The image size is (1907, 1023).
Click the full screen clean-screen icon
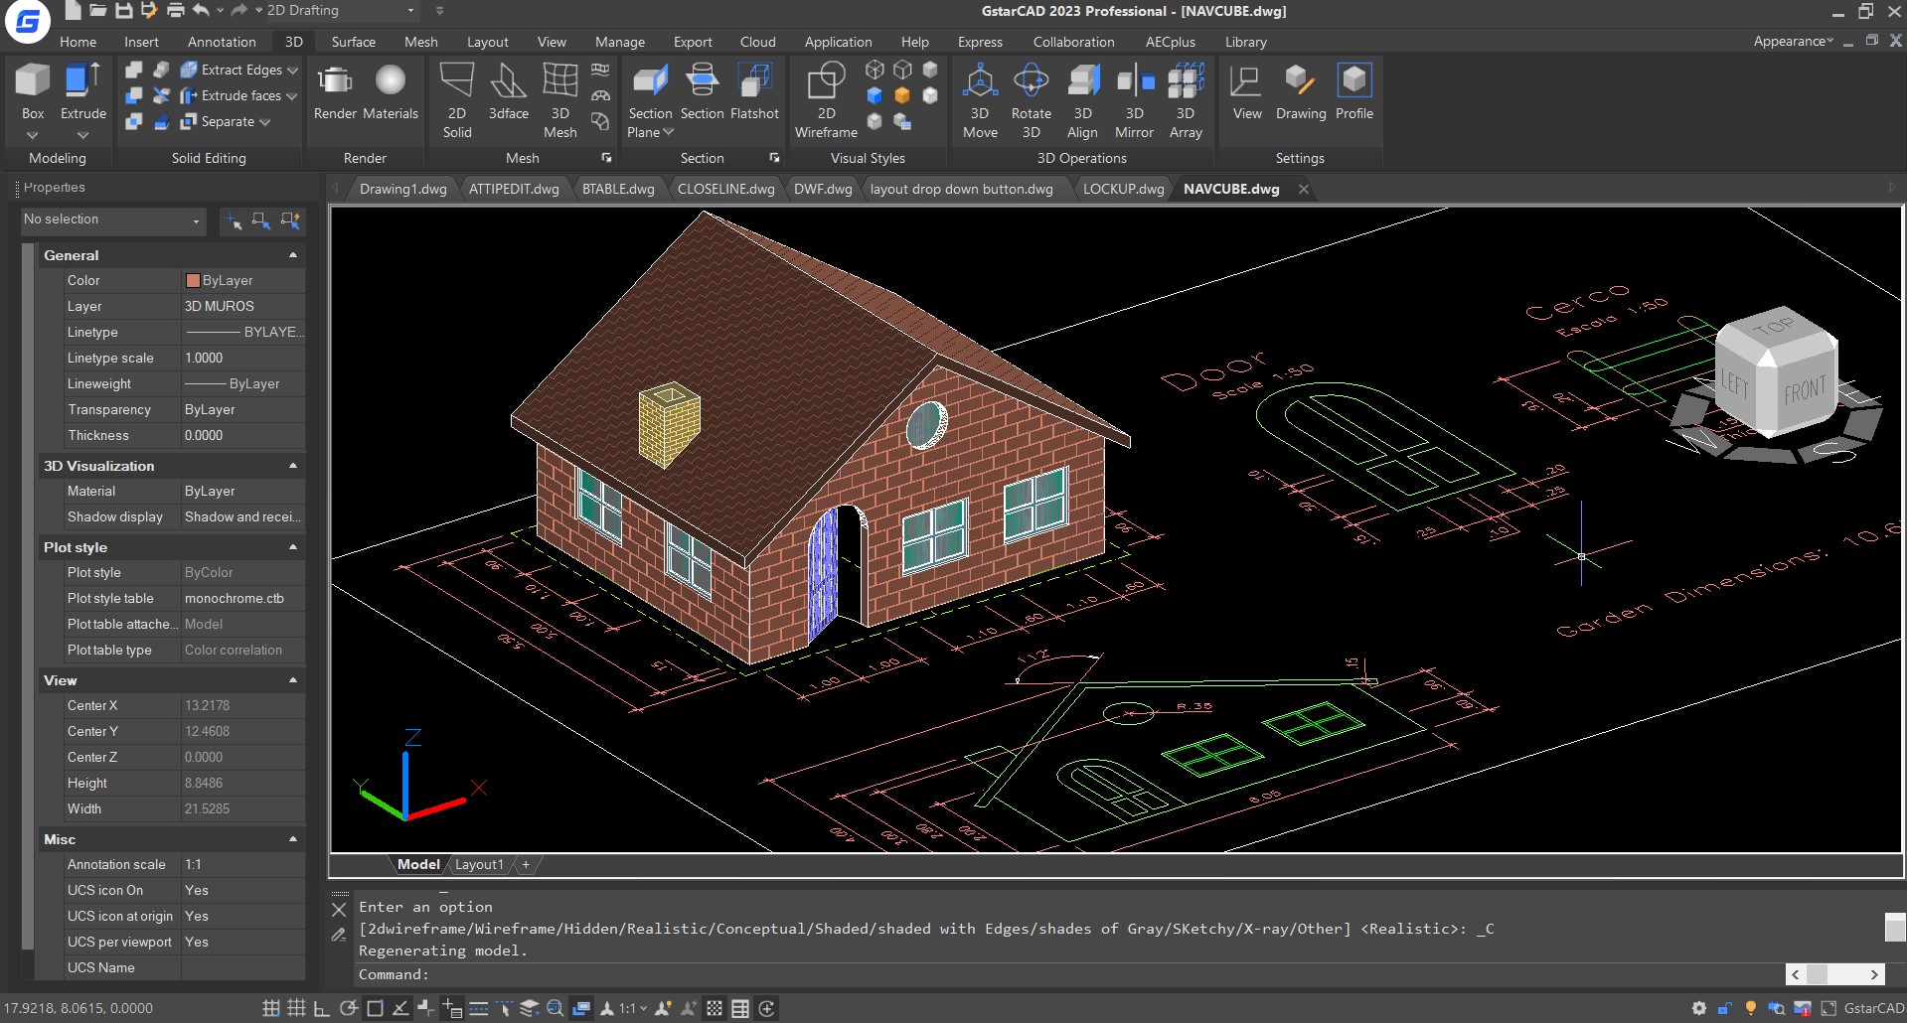click(x=1828, y=1008)
